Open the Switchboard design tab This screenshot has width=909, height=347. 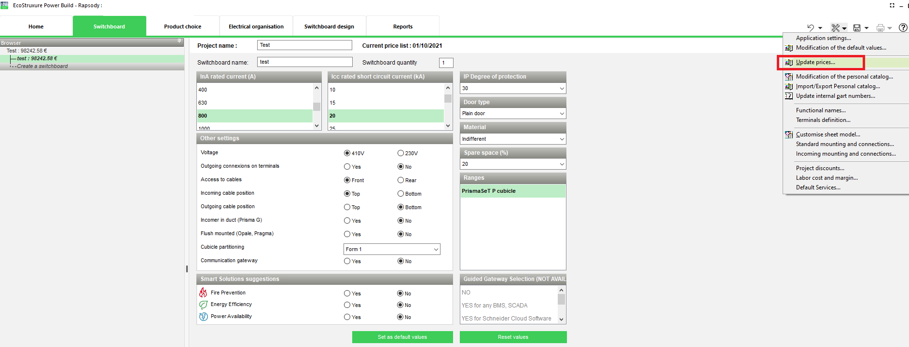tap(330, 27)
